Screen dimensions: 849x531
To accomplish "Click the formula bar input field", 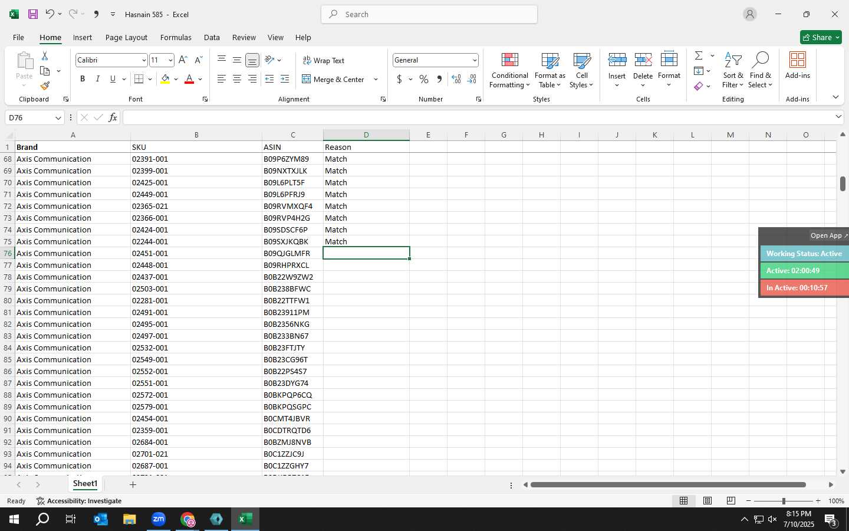I will pyautogui.click(x=479, y=117).
